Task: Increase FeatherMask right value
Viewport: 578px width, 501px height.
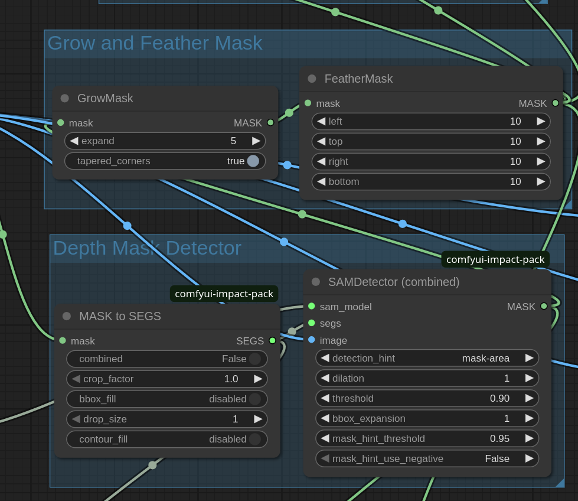Action: pyautogui.click(x=541, y=162)
